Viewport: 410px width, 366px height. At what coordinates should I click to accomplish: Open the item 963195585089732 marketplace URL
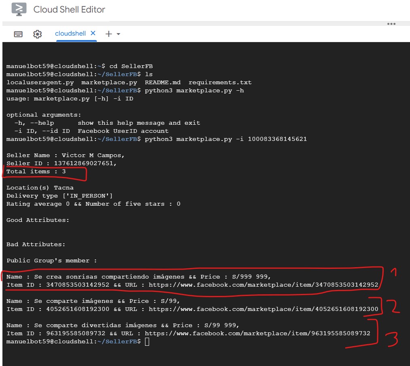pos(258,333)
